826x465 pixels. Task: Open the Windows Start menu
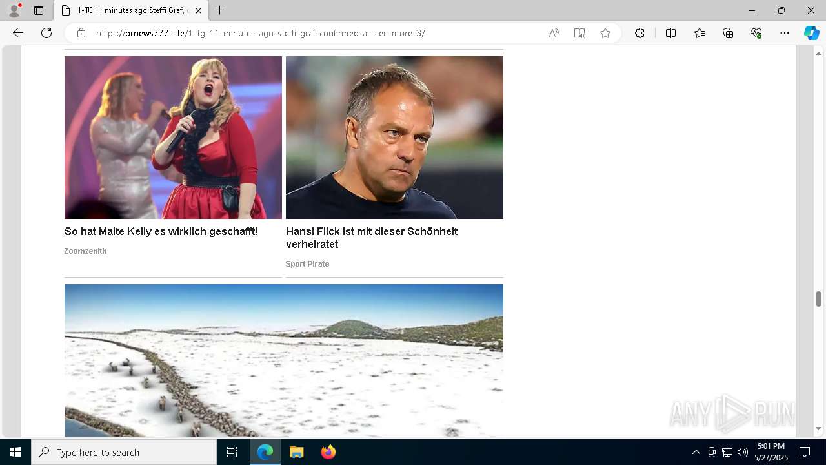(15, 452)
